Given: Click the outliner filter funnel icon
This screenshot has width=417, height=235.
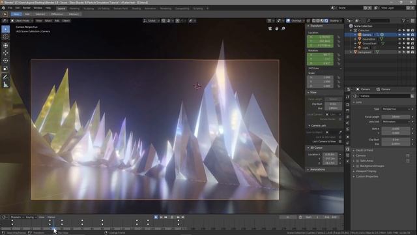Looking at the screenshot, I should tap(404, 20).
